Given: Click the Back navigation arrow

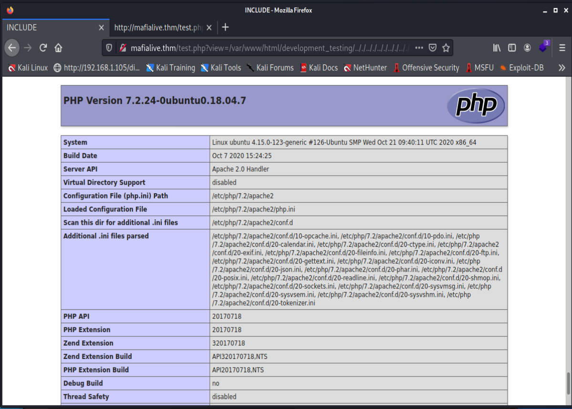Looking at the screenshot, I should [12, 48].
